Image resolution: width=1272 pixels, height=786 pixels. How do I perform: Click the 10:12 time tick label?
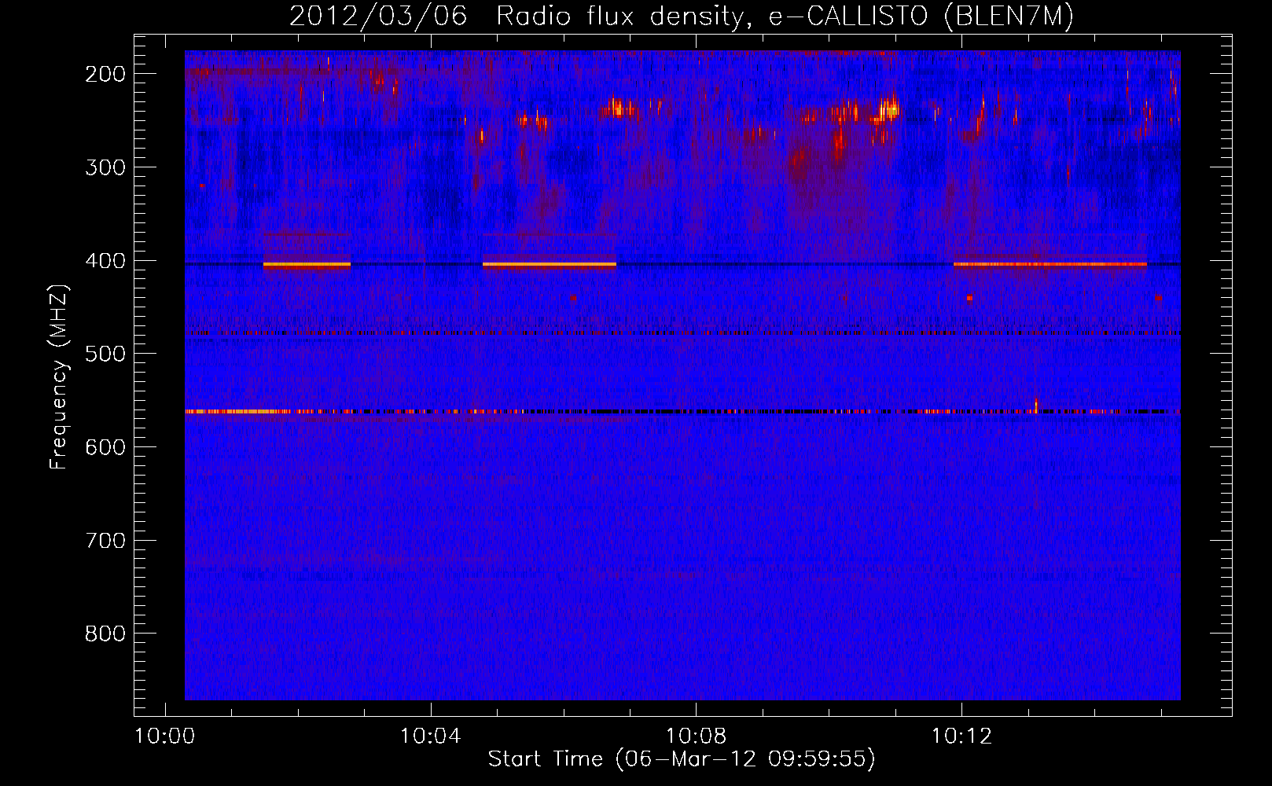[962, 736]
